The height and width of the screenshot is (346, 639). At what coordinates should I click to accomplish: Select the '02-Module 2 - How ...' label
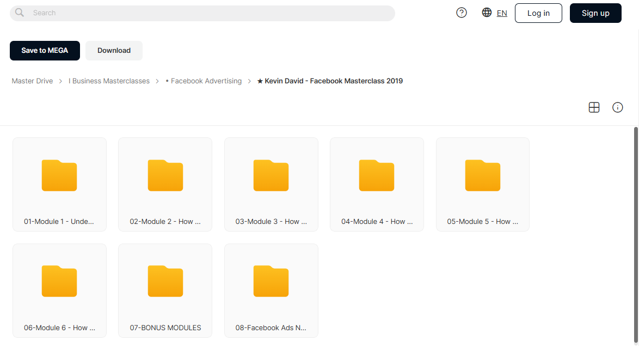pos(165,222)
